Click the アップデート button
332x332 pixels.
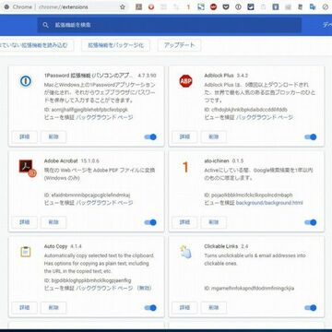coord(180,45)
